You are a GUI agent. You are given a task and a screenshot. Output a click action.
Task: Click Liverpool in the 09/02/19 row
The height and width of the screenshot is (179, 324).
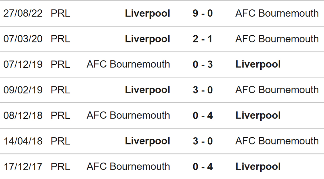(147, 90)
